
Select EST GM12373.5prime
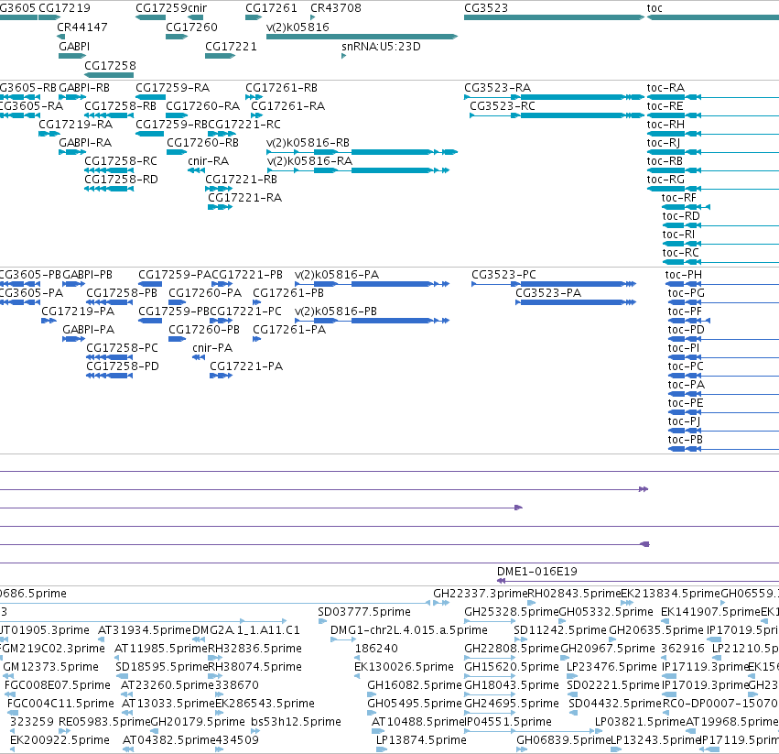pyautogui.click(x=50, y=667)
